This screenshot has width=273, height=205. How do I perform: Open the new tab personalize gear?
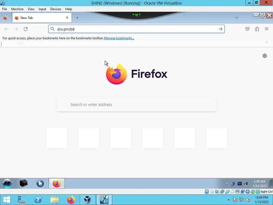pyautogui.click(x=265, y=56)
